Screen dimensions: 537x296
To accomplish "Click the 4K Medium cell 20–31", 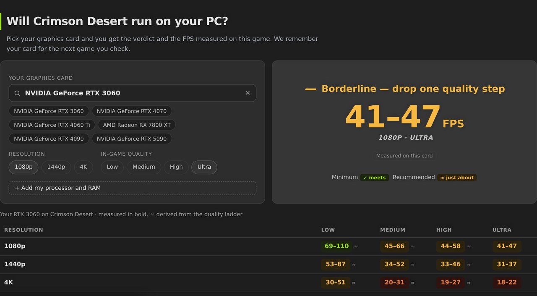I will (x=394, y=283).
